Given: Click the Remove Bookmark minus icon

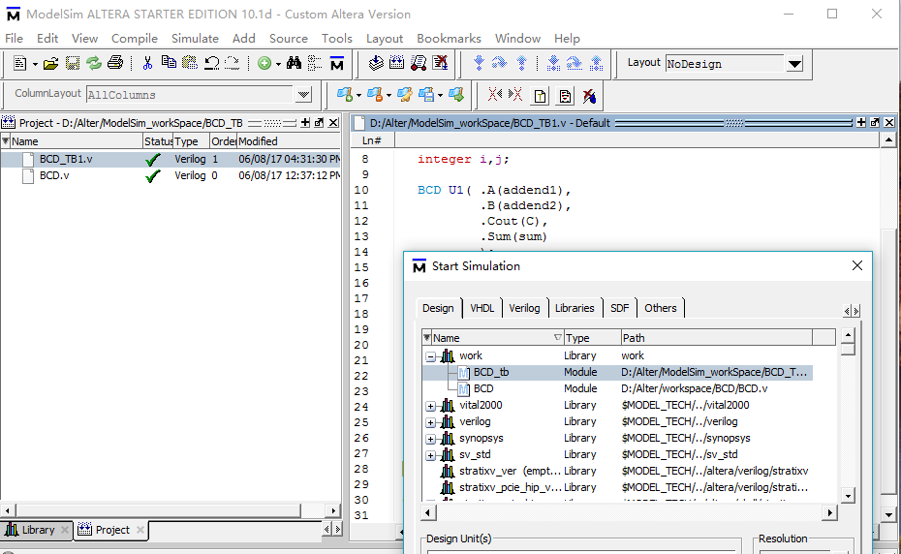Looking at the screenshot, I should [x=375, y=95].
